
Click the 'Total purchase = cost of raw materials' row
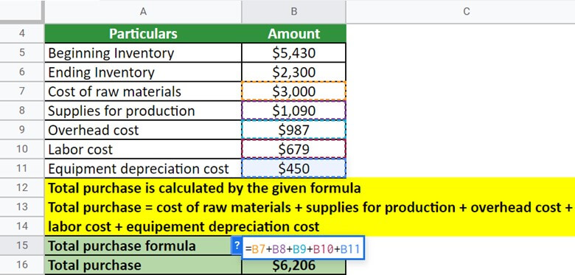click(310, 207)
